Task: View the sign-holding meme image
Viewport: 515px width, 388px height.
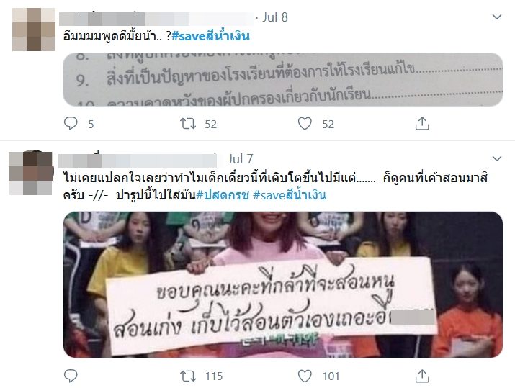Action: pyautogui.click(x=283, y=284)
